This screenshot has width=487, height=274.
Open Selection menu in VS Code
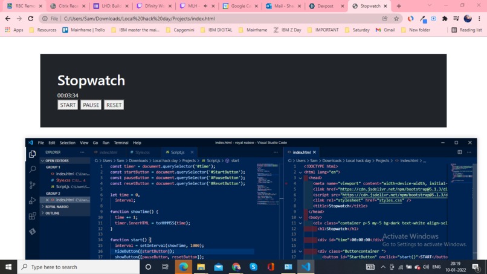tap(68, 143)
